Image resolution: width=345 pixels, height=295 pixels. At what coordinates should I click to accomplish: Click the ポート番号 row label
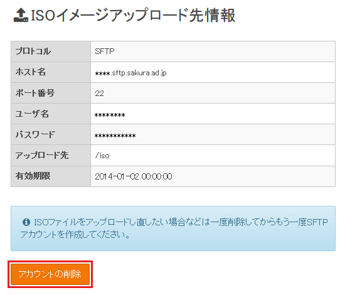tap(35, 93)
